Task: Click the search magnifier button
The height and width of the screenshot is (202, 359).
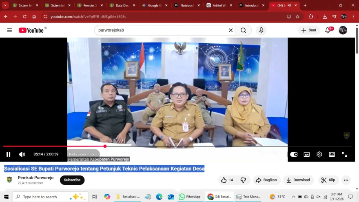Action: tap(243, 30)
